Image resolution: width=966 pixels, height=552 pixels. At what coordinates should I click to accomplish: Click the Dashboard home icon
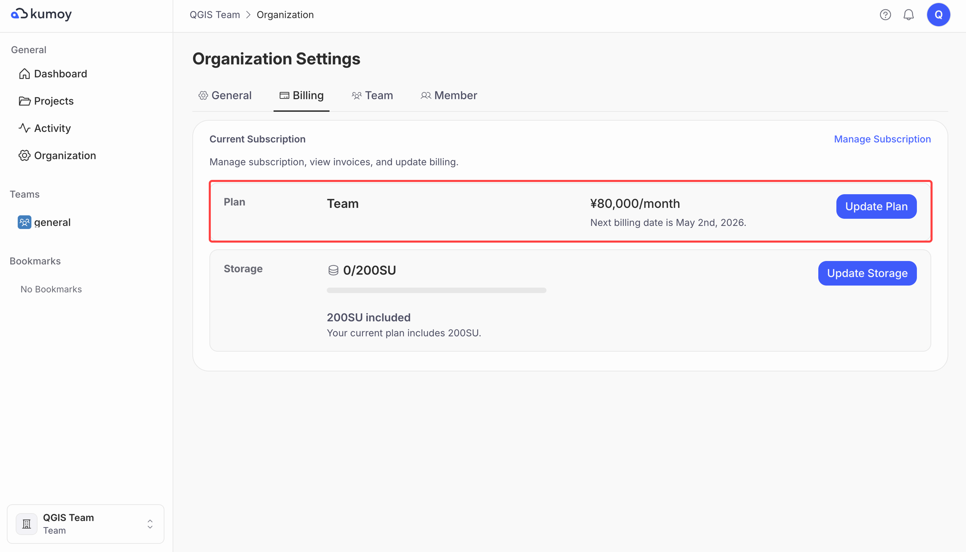24,74
